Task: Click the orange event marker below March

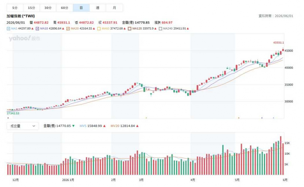Action: point(146,118)
